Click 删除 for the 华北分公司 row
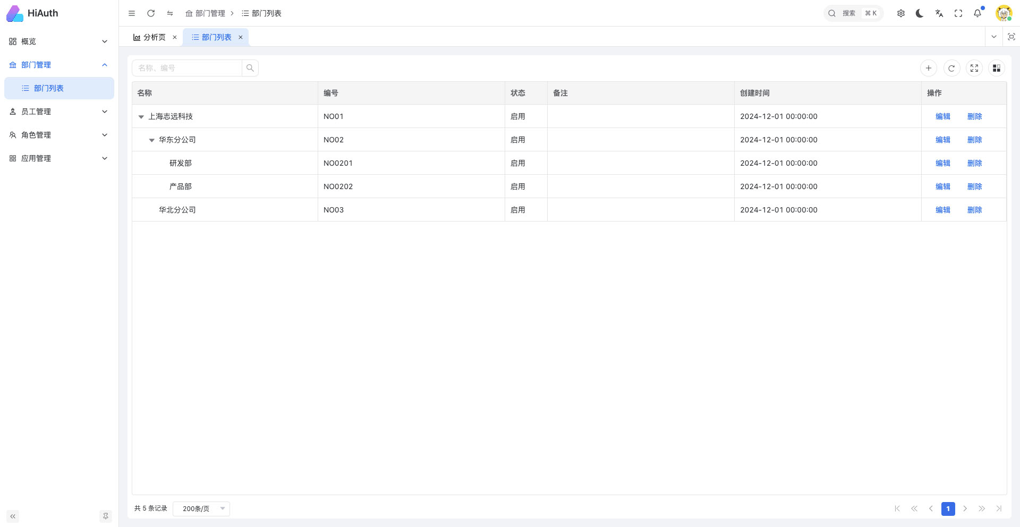 tap(974, 210)
